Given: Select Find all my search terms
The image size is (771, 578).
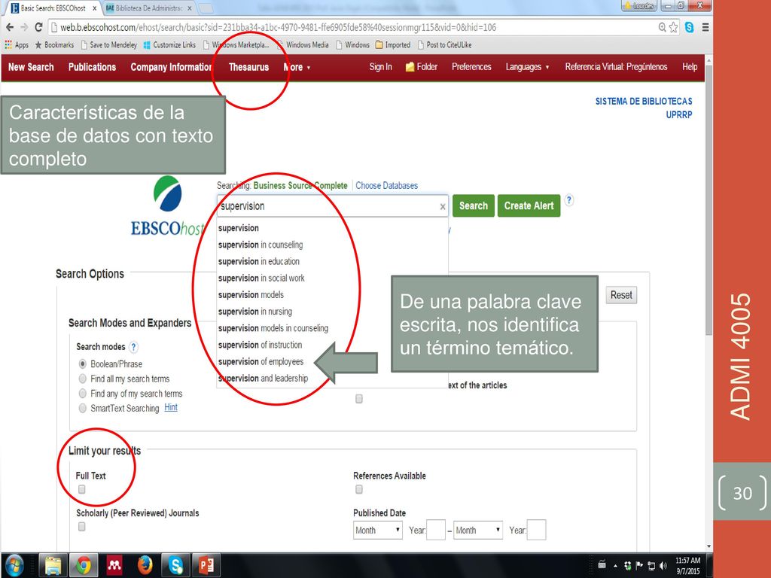Looking at the screenshot, I should tap(83, 379).
